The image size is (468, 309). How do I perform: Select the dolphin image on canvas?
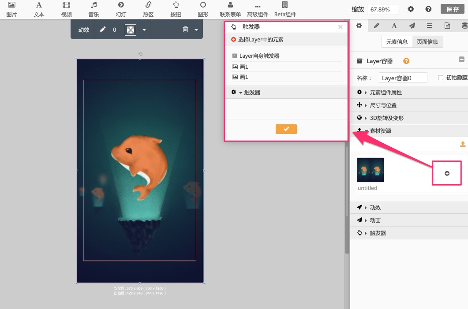click(140, 167)
